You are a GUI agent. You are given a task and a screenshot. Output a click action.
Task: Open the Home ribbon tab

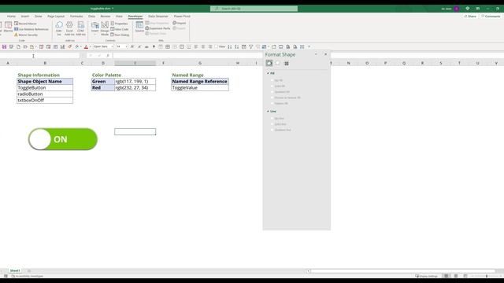click(x=11, y=16)
